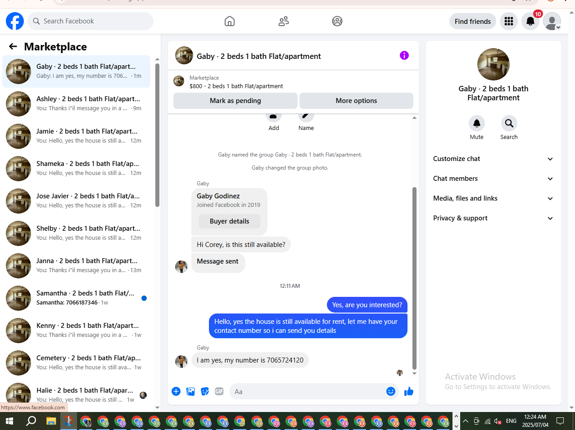The image size is (575, 430).
Task: Click Mark as pending button
Action: (235, 101)
